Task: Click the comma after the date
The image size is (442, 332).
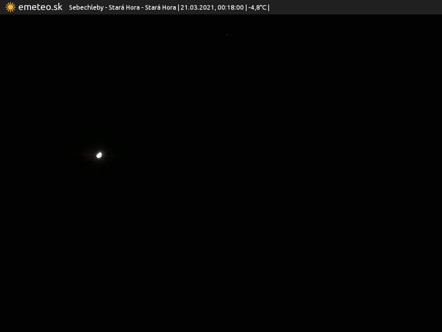Action: click(x=215, y=9)
